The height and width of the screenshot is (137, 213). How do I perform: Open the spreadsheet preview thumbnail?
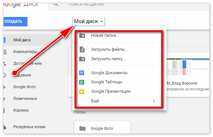[188, 67]
